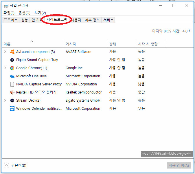
Task: Select the NVIDIA Capture Server Proxy row name
Action: [x=39, y=84]
